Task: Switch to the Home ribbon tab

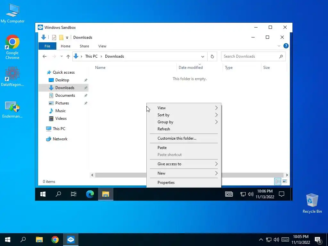Action: point(65,46)
